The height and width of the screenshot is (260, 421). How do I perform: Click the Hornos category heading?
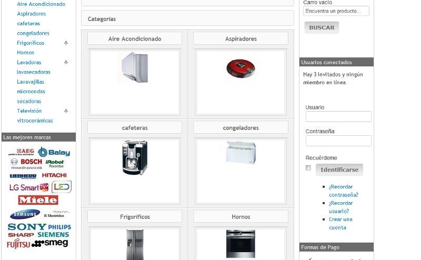point(240,217)
